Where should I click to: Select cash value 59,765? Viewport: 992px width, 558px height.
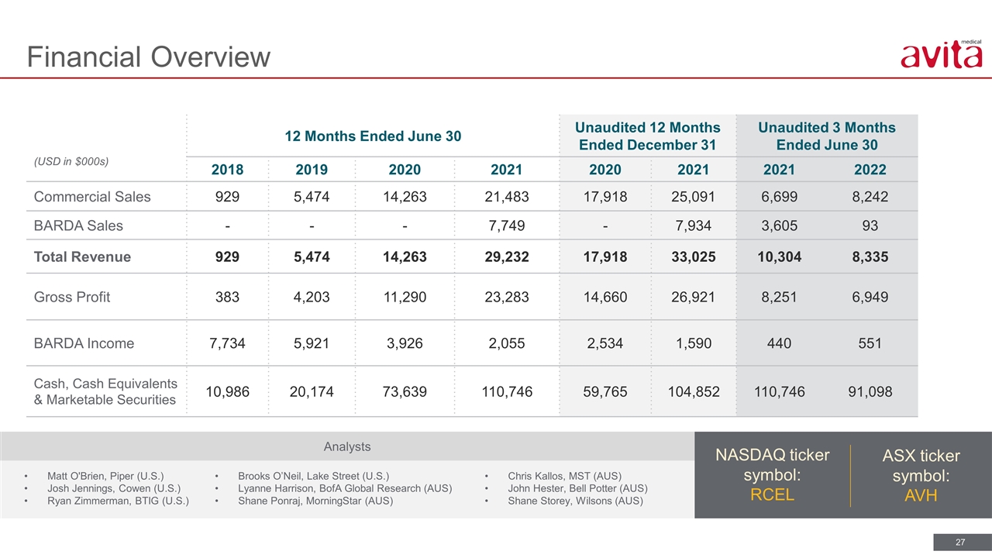(604, 392)
